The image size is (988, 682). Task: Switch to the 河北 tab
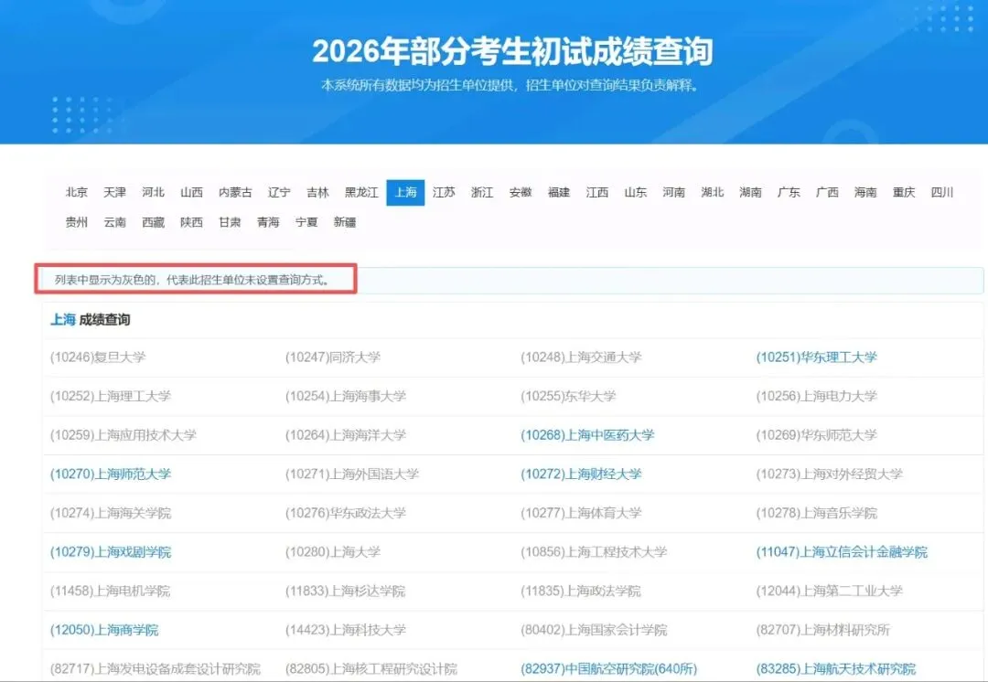(x=153, y=192)
